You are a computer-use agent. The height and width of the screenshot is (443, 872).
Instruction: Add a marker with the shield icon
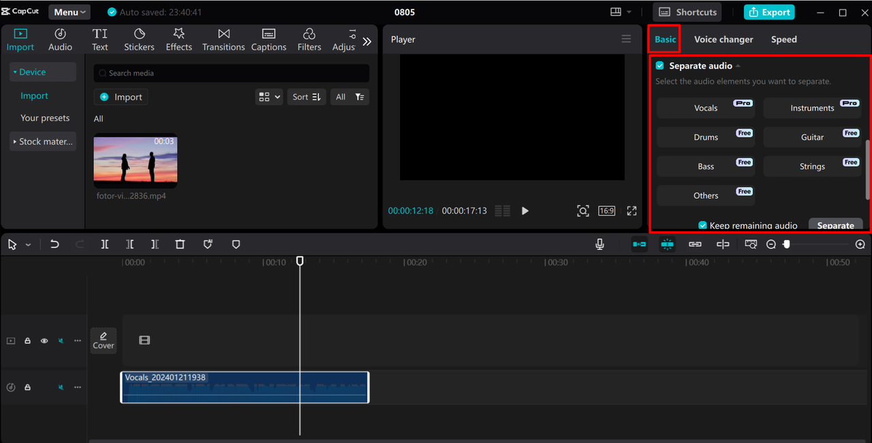click(x=236, y=244)
